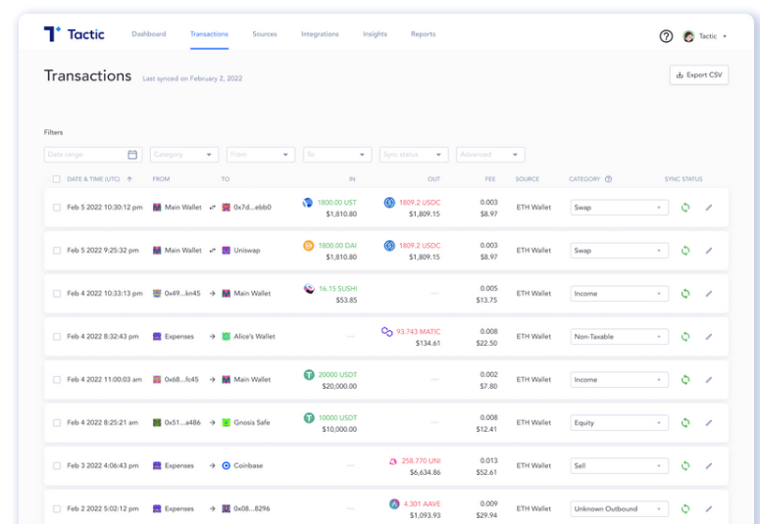760x524 pixels.
Task: Click the 258.770 UNI amount
Action: tap(421, 461)
